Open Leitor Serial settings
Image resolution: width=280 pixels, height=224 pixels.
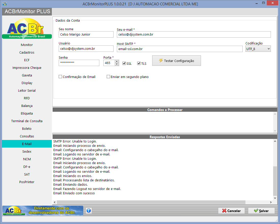tap(27, 90)
